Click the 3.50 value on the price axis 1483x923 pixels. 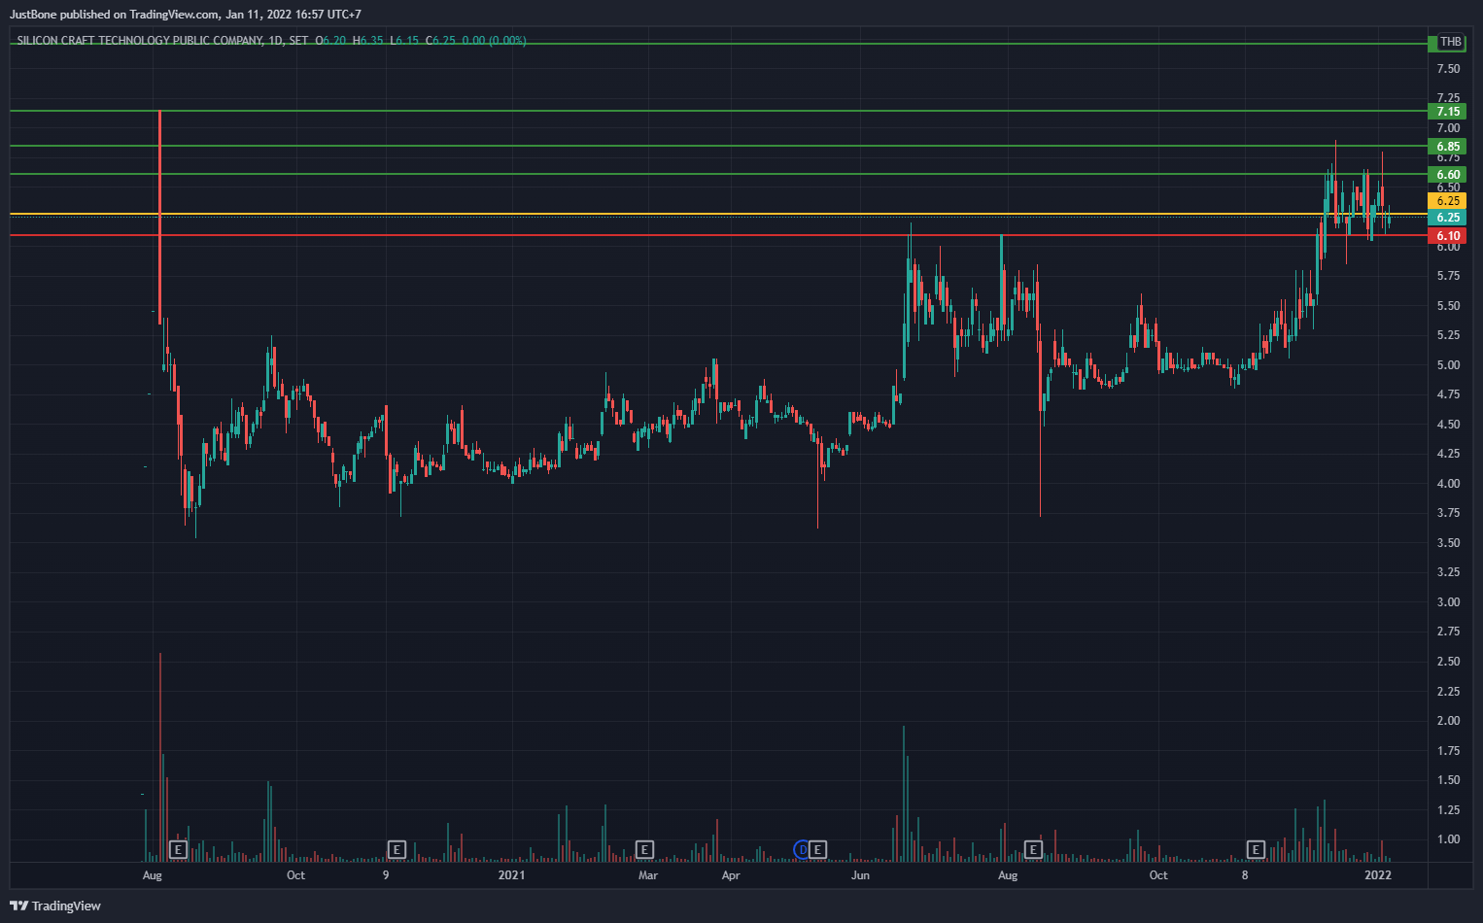tap(1448, 543)
